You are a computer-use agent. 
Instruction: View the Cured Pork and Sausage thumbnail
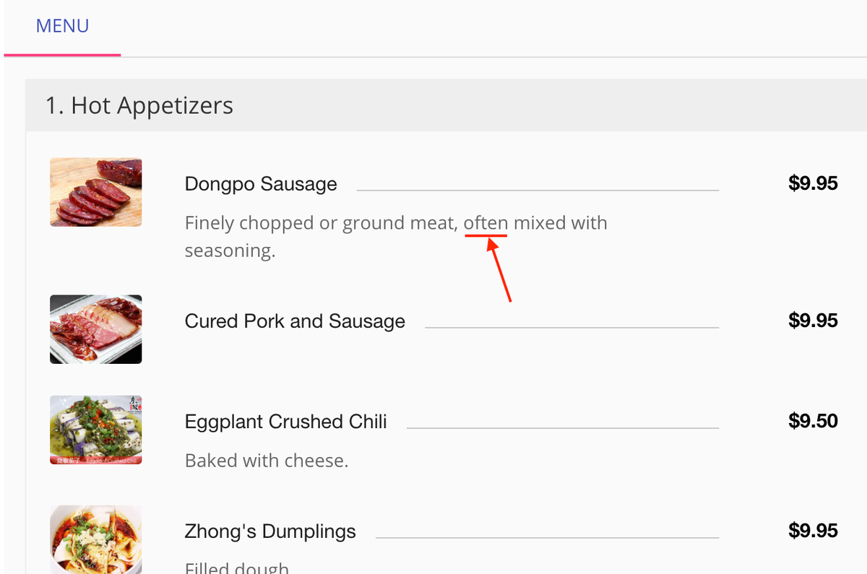pos(95,329)
